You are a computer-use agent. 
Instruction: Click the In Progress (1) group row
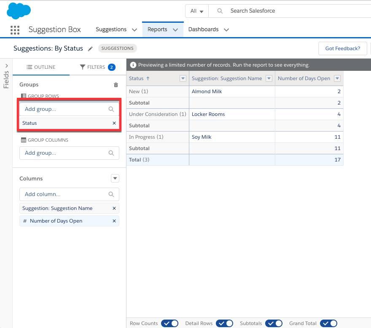click(158, 137)
